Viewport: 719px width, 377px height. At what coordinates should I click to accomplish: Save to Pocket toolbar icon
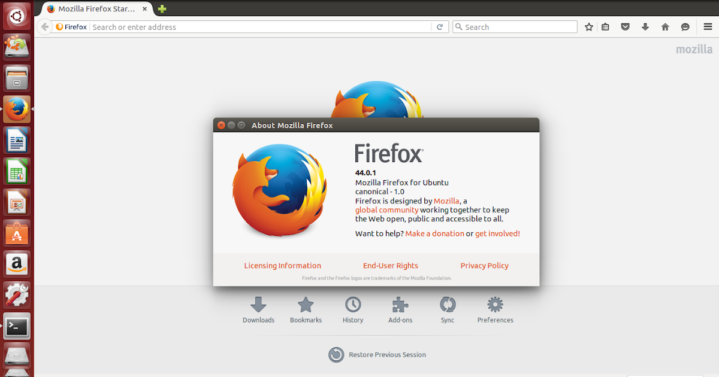(626, 27)
